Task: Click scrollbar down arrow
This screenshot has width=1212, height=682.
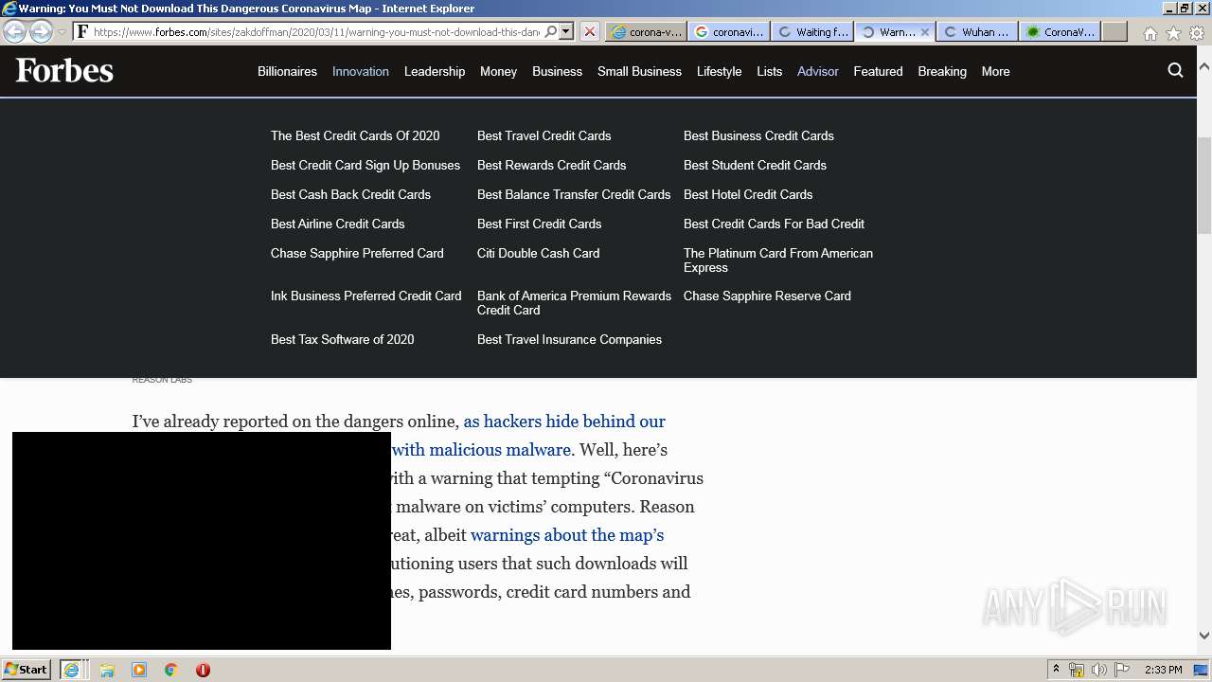Action: (1204, 637)
